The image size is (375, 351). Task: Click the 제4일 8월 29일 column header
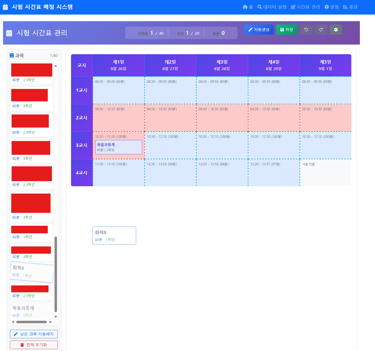(x=274, y=65)
